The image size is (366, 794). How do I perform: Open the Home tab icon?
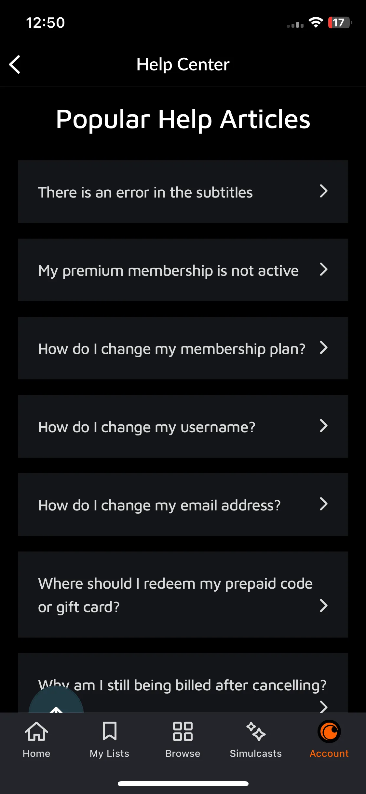click(36, 731)
